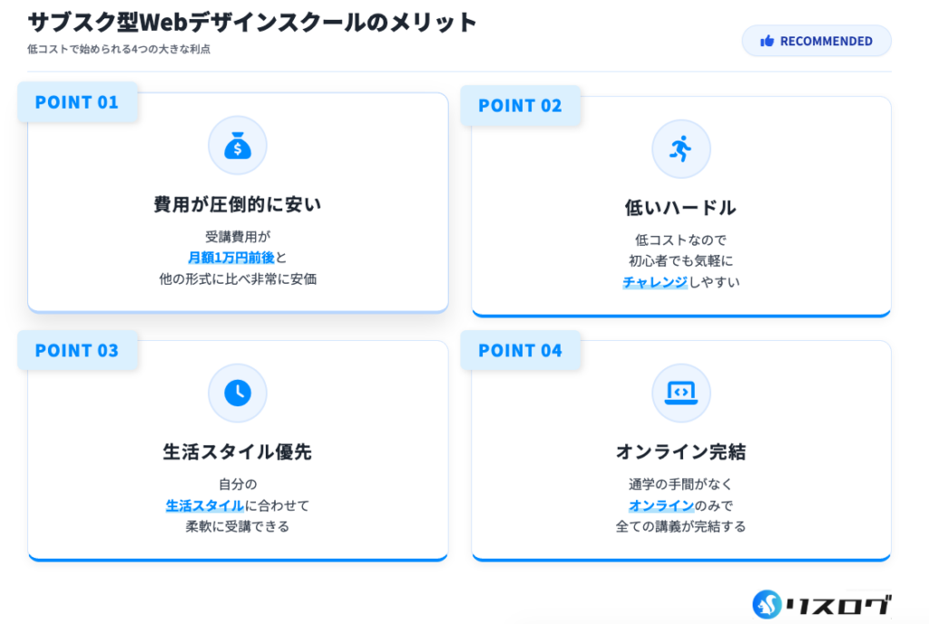Click the running person icon
The height and width of the screenshot is (624, 929).
680,149
